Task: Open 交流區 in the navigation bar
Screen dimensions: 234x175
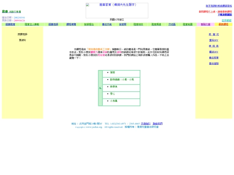Action: tap(172, 24)
